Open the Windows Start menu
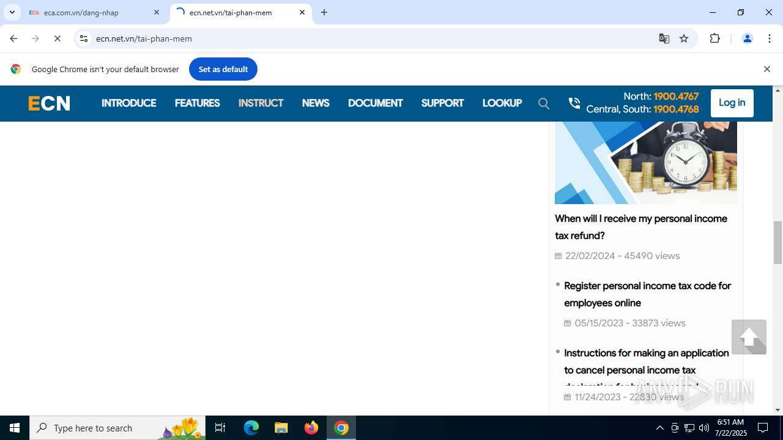Image resolution: width=783 pixels, height=440 pixels. point(15,428)
